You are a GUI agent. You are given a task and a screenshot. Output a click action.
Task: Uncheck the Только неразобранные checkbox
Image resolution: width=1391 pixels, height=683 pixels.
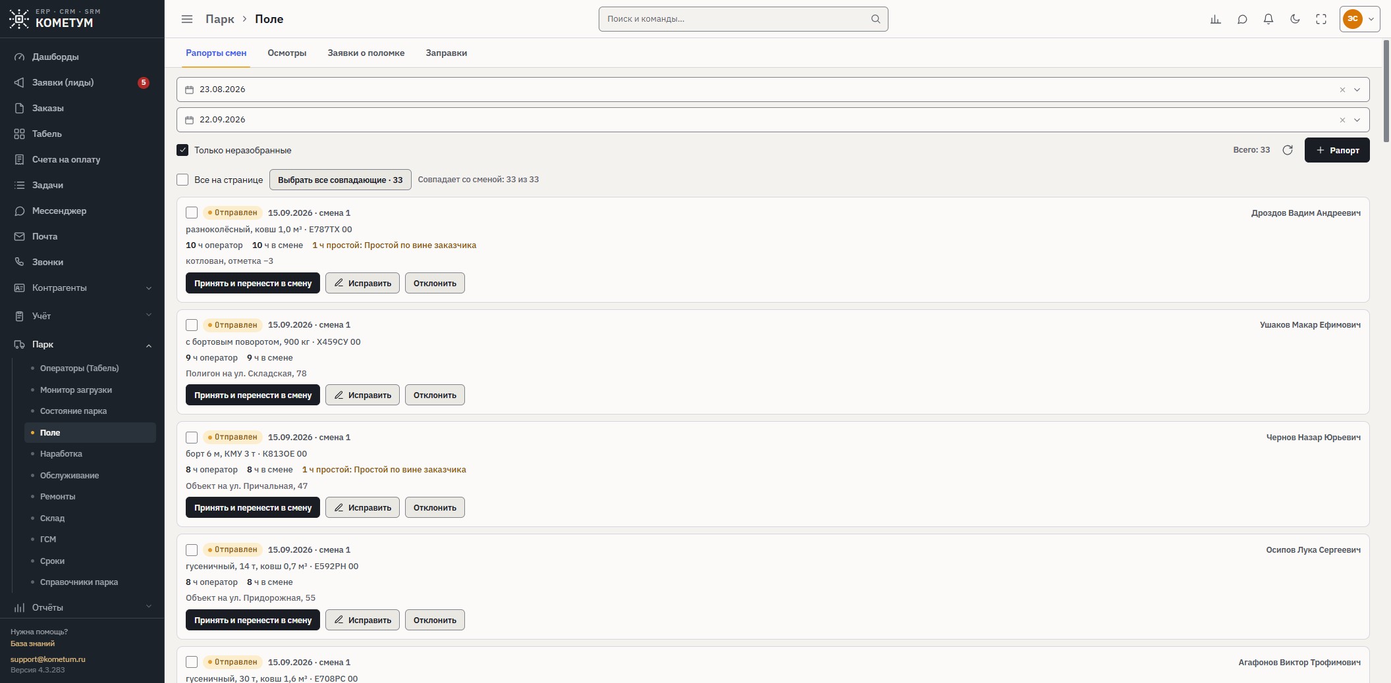click(182, 150)
